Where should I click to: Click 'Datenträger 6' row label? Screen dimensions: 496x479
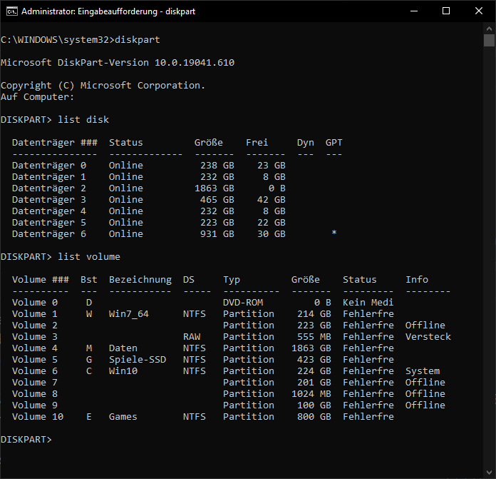pos(49,234)
